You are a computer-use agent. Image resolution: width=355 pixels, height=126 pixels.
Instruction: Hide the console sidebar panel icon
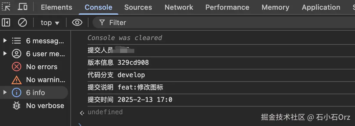tap(6, 22)
